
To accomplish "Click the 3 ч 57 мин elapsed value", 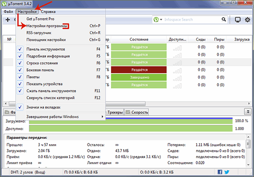I will pyautogui.click(x=47, y=145).
